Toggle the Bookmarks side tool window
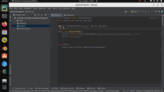 click(x=10, y=69)
